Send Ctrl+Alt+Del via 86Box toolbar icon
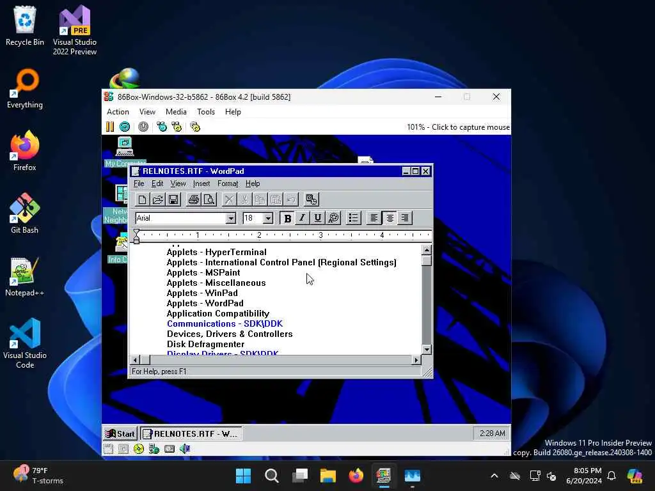Image resolution: width=655 pixels, height=491 pixels. (162, 127)
